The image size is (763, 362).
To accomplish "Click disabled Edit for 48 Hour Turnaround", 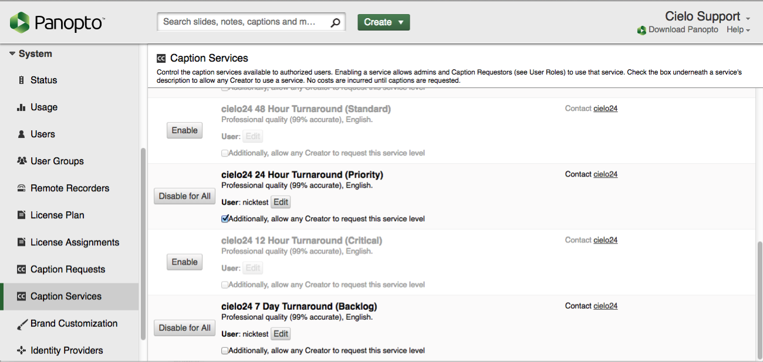I will pos(253,136).
